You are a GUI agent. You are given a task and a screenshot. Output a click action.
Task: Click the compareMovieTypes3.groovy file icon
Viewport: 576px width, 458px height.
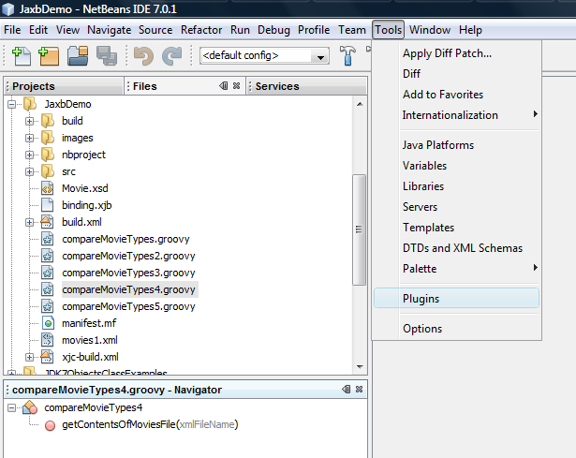point(47,273)
